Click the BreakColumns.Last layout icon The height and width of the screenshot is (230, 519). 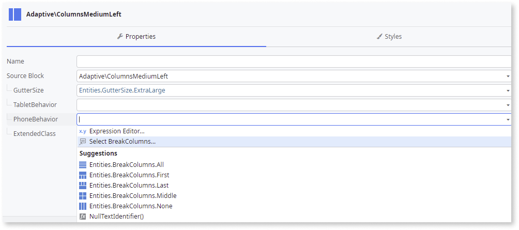[x=83, y=186]
